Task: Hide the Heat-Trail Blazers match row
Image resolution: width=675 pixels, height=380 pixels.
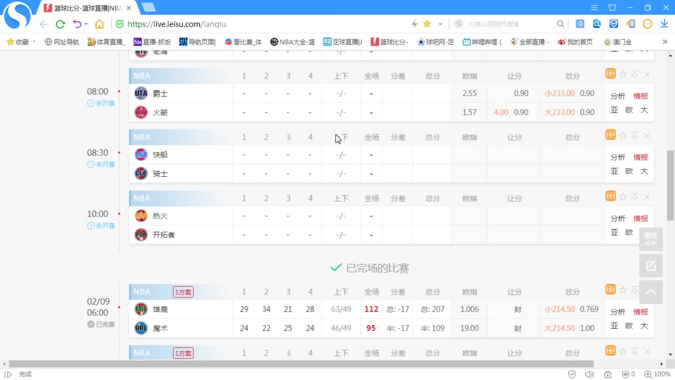Action: coord(647,196)
